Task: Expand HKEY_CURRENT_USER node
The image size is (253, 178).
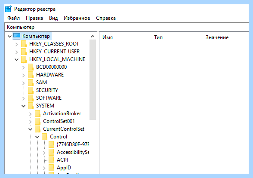Action: click(17, 52)
